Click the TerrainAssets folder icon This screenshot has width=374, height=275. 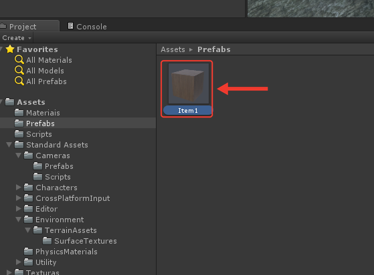(x=37, y=230)
